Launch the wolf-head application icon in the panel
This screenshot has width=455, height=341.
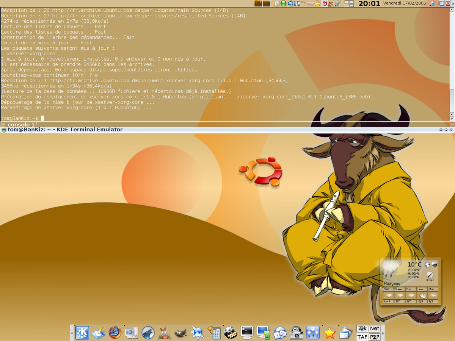(148, 333)
